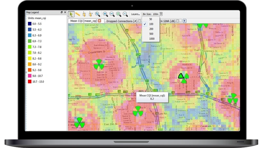Click the Zoom In magnifier icon
The height and width of the screenshot is (148, 263).
point(105,14)
